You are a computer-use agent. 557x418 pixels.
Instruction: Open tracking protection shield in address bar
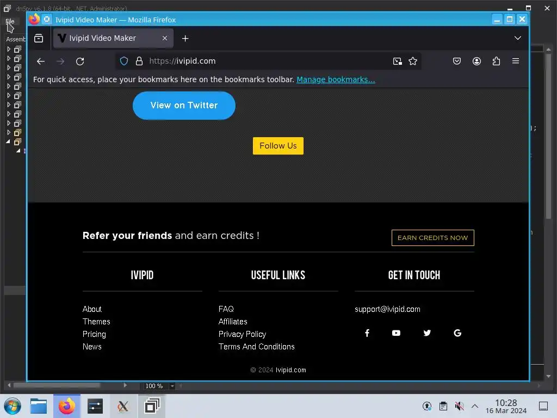[124, 61]
